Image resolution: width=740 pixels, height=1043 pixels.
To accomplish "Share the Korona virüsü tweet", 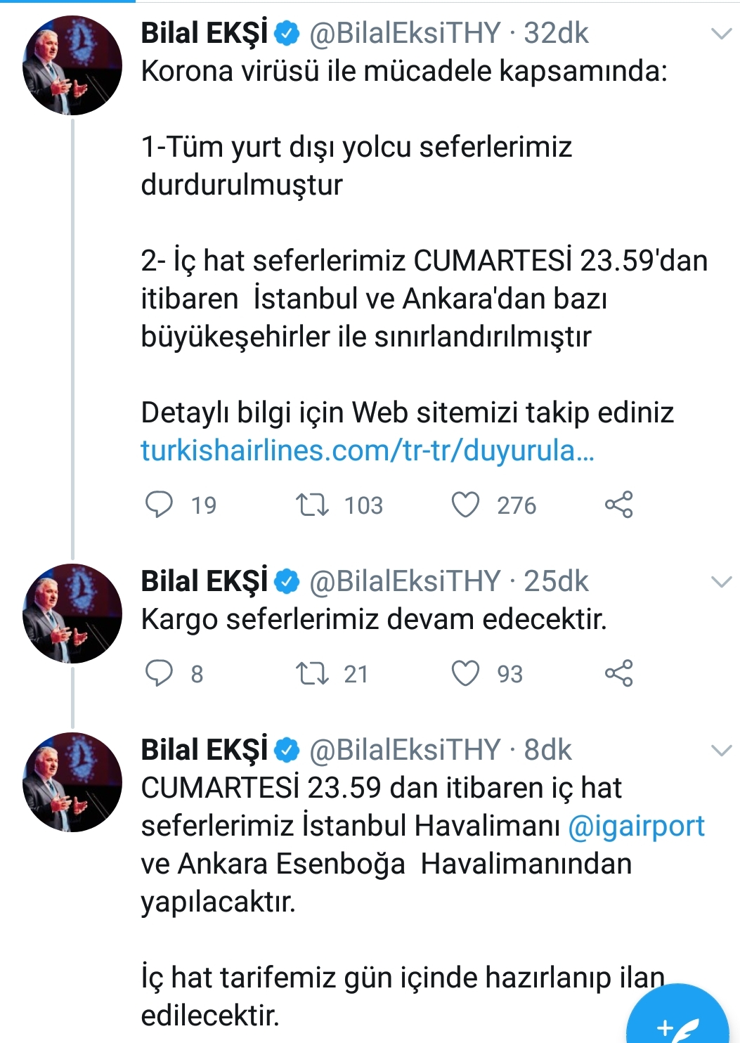I will (618, 505).
